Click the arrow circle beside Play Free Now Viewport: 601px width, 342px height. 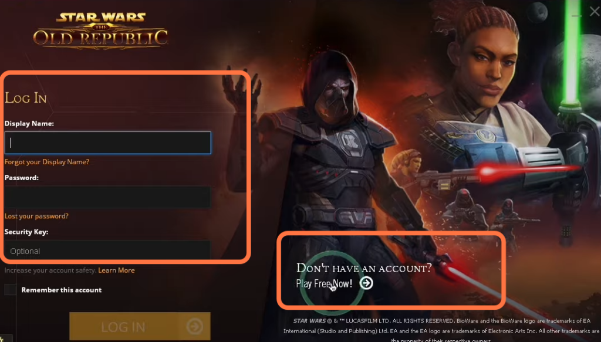366,283
